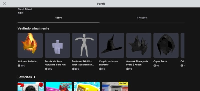Open the Mohawk Flamejante Preto thumbnail
This screenshot has width=200, height=91.
(x=139, y=45)
